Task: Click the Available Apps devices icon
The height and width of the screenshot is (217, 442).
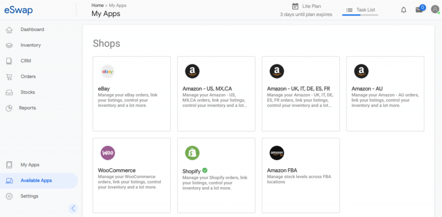Action: [x=9, y=180]
